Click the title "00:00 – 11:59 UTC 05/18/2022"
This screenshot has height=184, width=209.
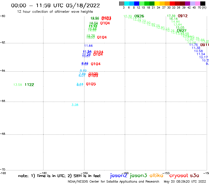(55, 6)
